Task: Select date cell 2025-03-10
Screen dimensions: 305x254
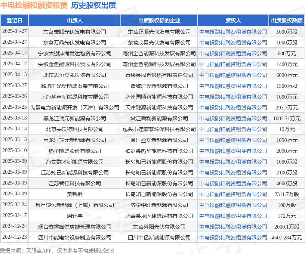Action: 15,151
